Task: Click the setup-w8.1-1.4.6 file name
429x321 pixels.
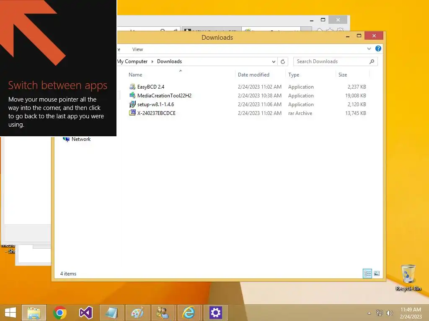Action: point(155,104)
